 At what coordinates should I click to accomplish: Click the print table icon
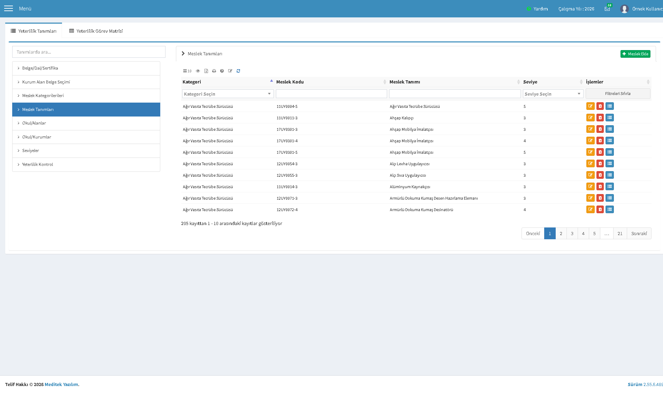(214, 71)
